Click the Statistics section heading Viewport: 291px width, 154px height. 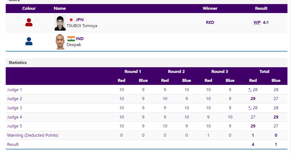coord(18,63)
